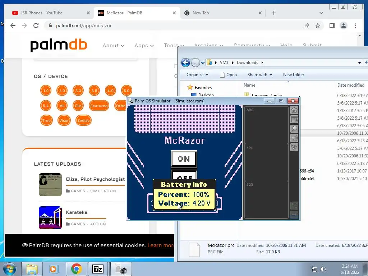368x276 pixels.
Task: Expand the Chrome tab search chevron
Action: 321,13
